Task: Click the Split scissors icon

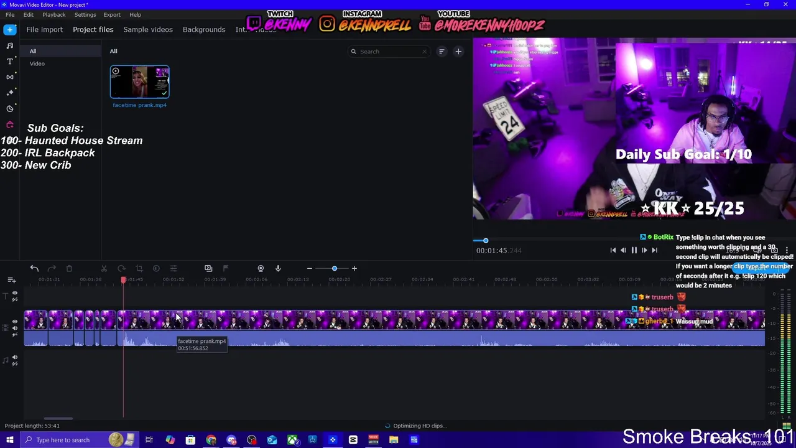Action: [x=104, y=268]
